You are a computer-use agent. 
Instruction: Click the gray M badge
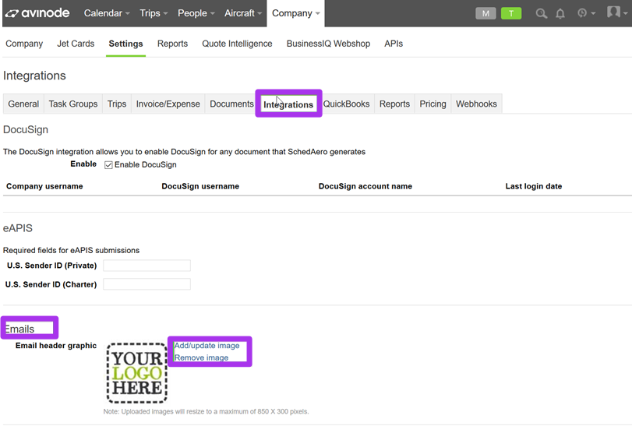click(485, 13)
